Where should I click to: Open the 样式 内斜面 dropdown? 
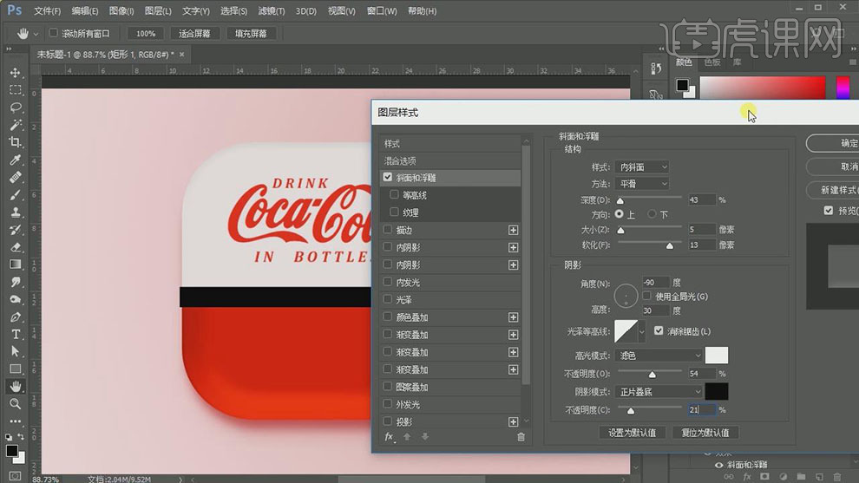[642, 166]
